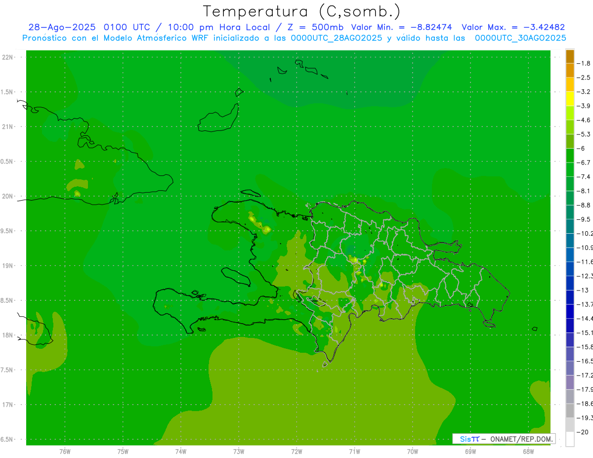
Task: Click the "-11.6" colorbar value
Action: [585, 261]
